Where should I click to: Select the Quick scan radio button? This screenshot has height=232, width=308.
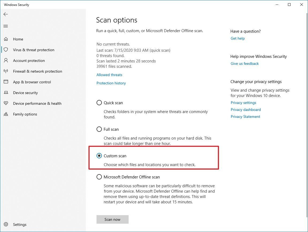99,103
